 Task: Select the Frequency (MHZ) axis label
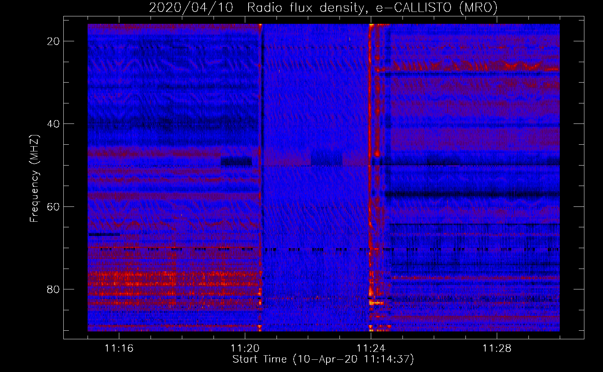[x=34, y=178]
